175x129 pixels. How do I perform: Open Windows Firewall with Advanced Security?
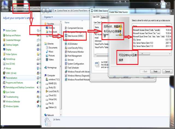click(x=77, y=72)
